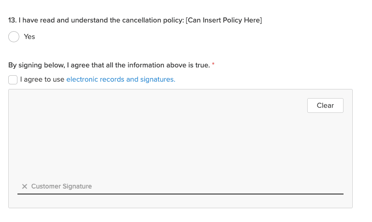Image resolution: width=372 pixels, height=222 pixels.
Task: Check the electronic records agreement checkbox
Action: [x=13, y=80]
